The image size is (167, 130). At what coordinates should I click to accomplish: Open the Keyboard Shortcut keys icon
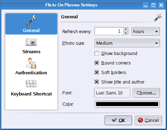(x=31, y=83)
